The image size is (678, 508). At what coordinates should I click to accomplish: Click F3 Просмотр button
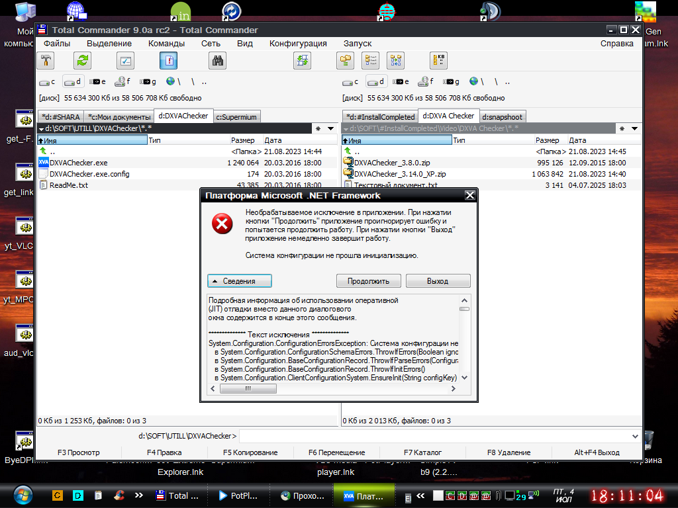79,452
